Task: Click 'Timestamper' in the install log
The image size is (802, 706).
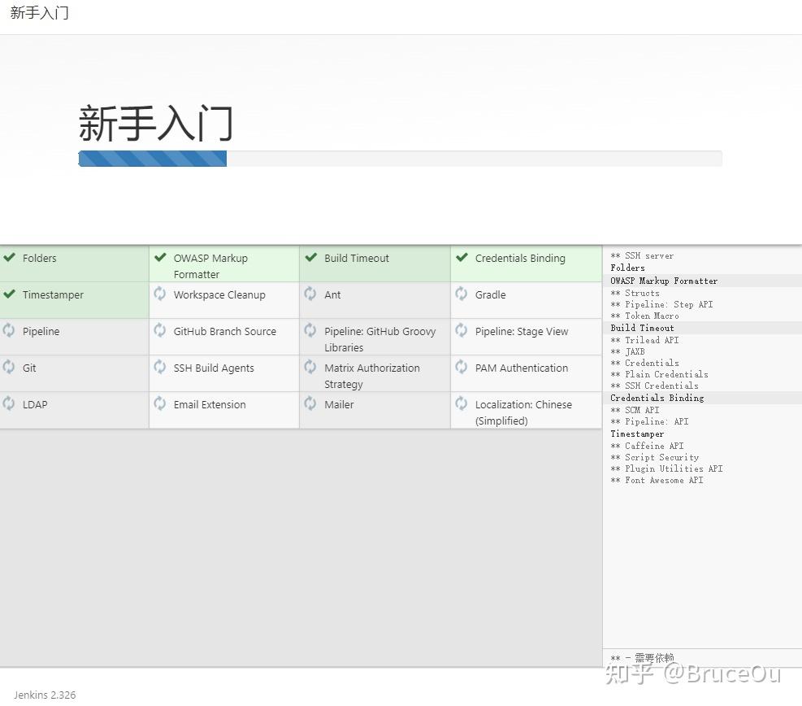Action: tap(637, 434)
